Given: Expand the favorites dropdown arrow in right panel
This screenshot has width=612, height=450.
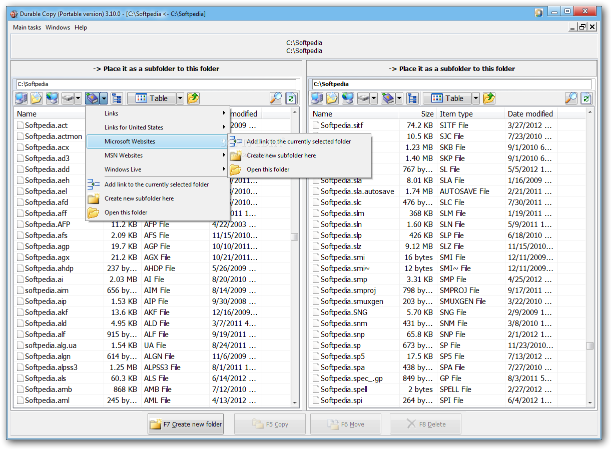Looking at the screenshot, I should 399,98.
